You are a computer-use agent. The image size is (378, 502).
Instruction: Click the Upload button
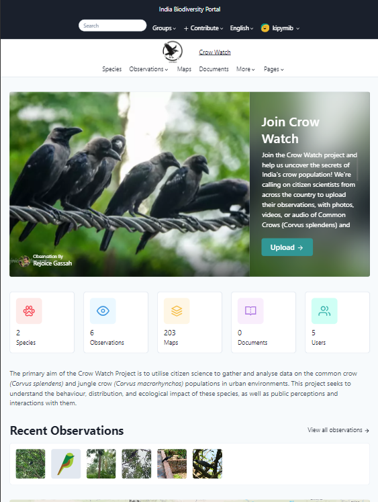[287, 247]
